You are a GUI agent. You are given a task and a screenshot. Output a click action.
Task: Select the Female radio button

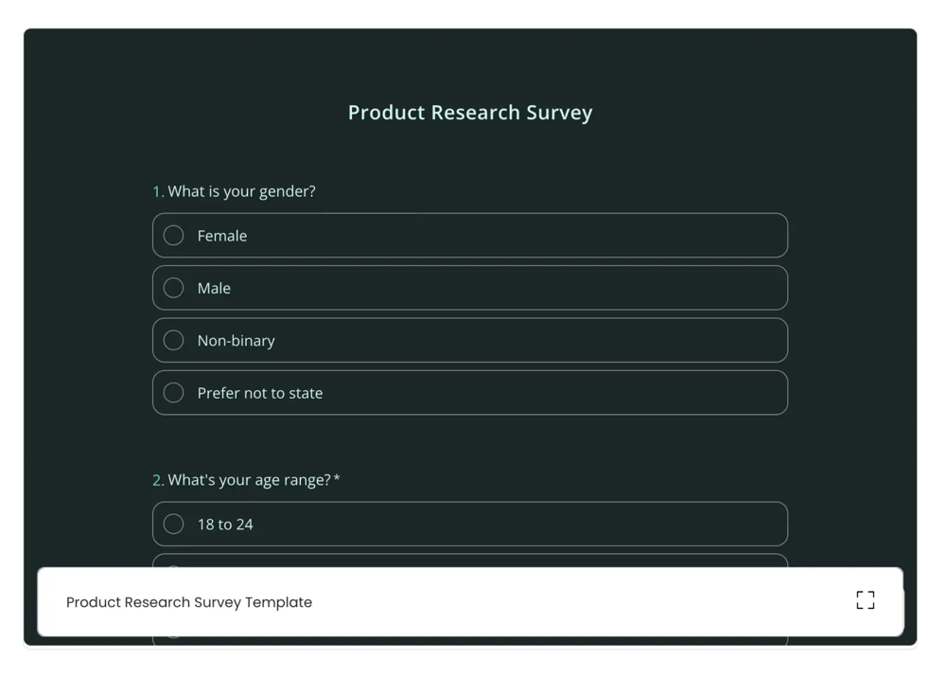174,236
